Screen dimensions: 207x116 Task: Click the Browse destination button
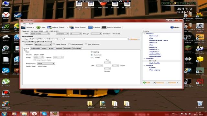click(x=134, y=39)
